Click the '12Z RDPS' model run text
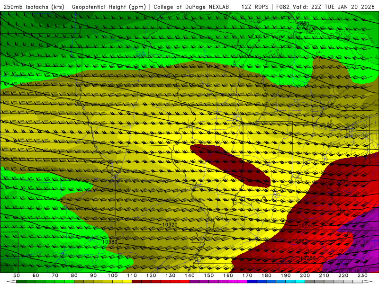The image size is (379, 284). tap(255, 7)
